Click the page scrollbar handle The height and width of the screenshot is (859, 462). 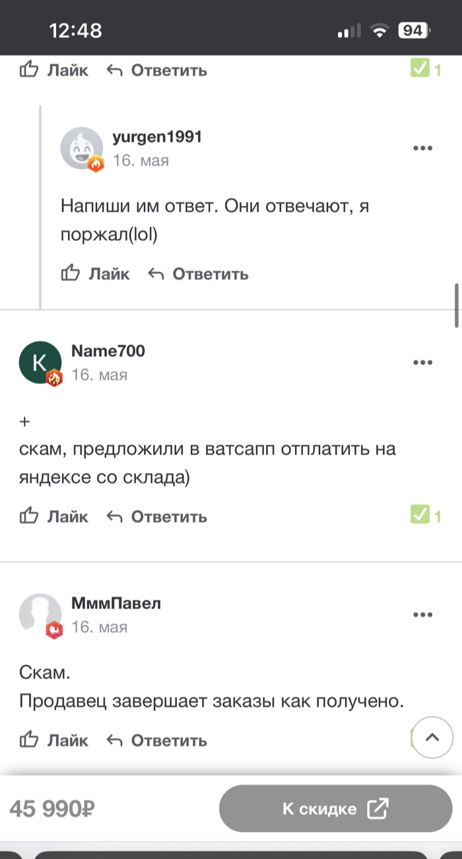pos(457,305)
